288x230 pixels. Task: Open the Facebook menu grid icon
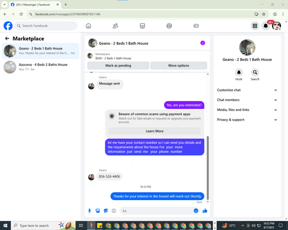[255, 26]
